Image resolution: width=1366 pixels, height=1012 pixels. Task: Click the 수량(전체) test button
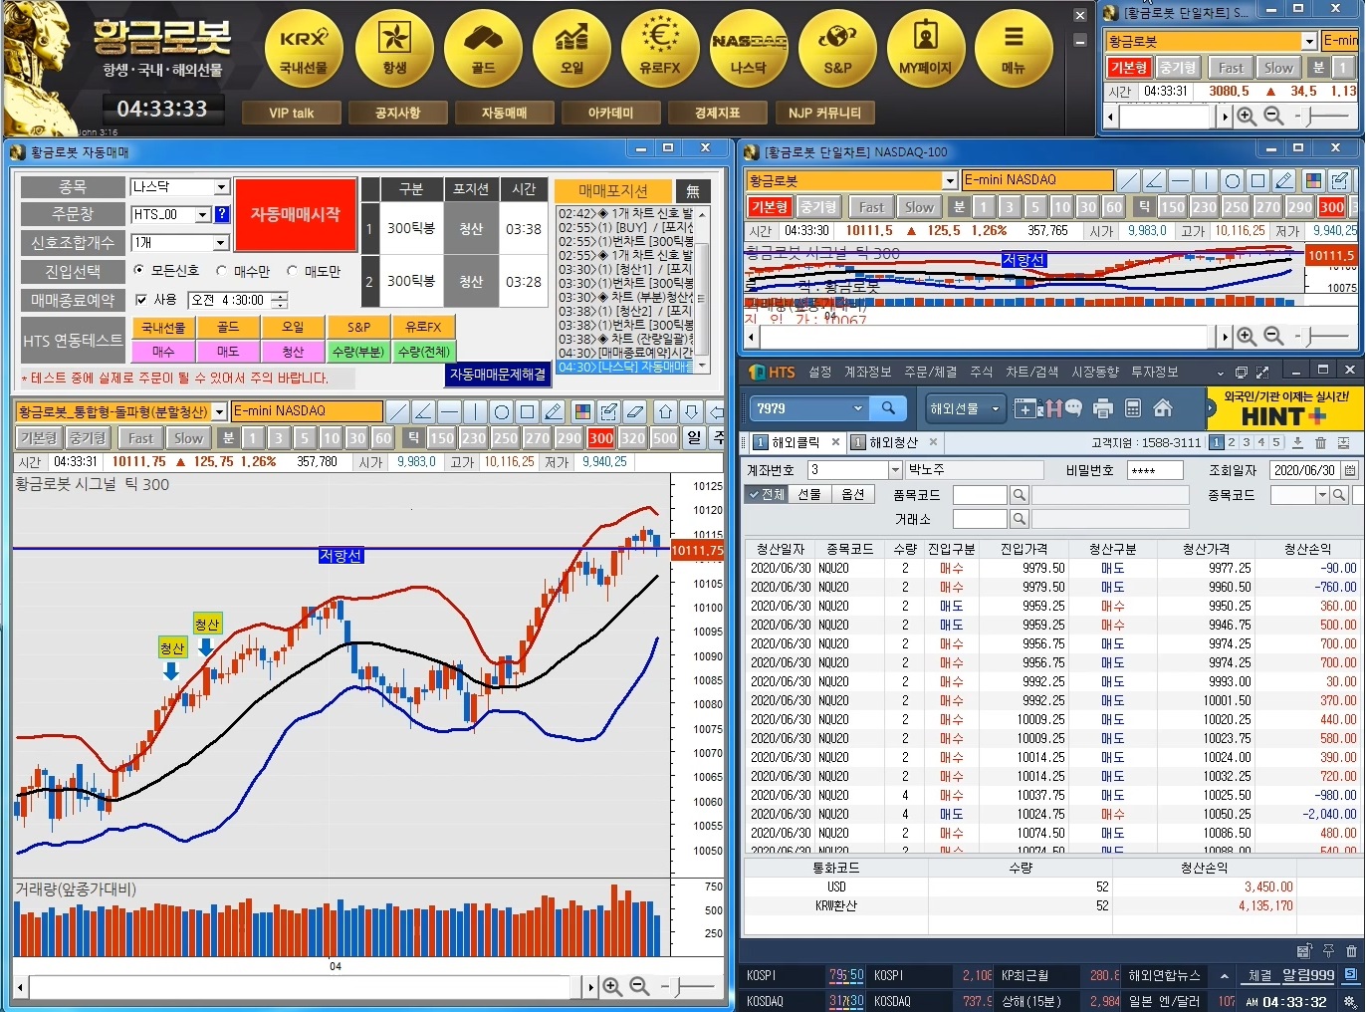[424, 352]
